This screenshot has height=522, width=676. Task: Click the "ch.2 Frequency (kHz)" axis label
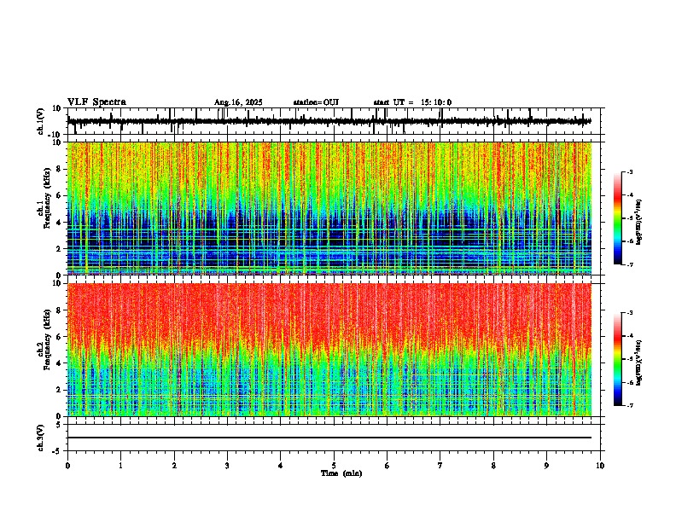[x=44, y=340]
